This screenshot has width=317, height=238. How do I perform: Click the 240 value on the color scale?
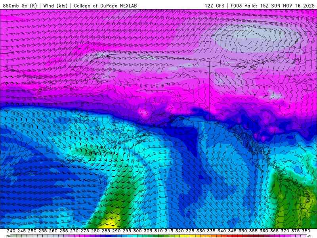click(11, 231)
